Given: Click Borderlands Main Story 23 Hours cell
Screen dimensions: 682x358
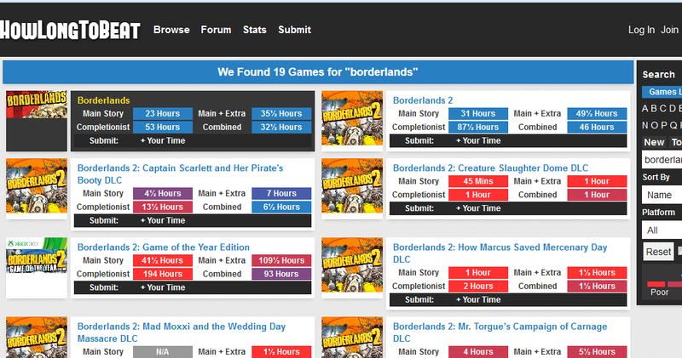Looking at the screenshot, I should 163,114.
